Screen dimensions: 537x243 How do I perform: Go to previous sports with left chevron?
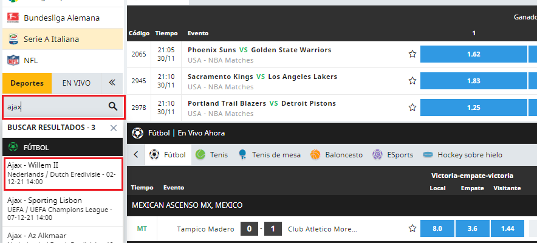pyautogui.click(x=136, y=155)
